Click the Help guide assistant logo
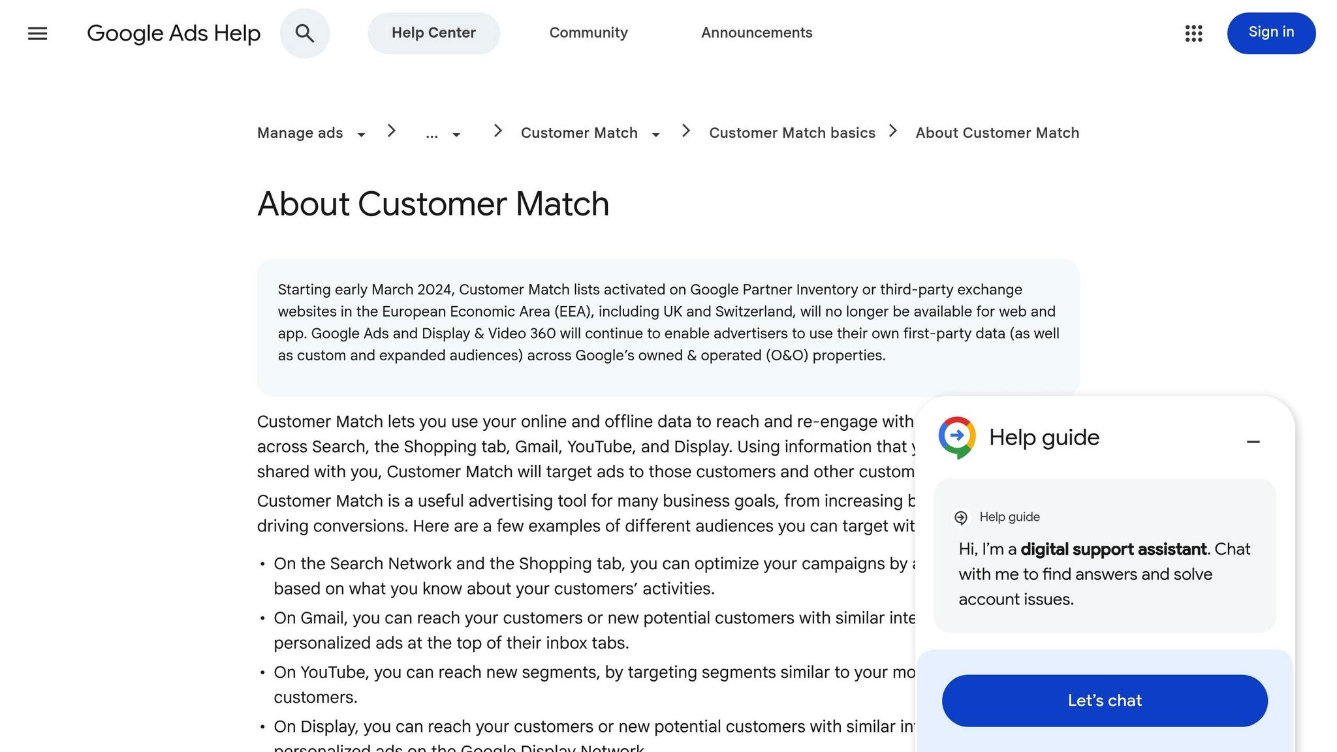 point(957,437)
